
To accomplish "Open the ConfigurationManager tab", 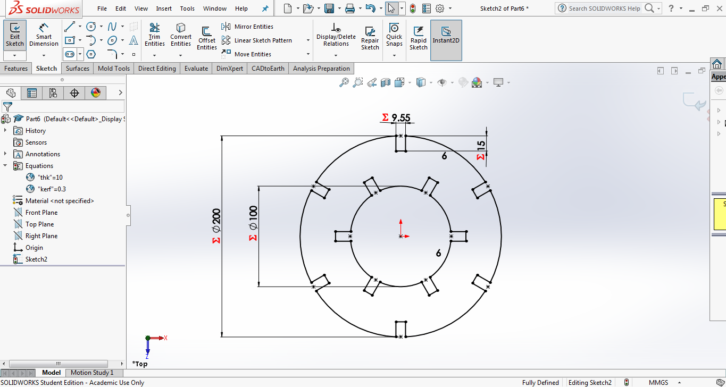I will coord(53,93).
